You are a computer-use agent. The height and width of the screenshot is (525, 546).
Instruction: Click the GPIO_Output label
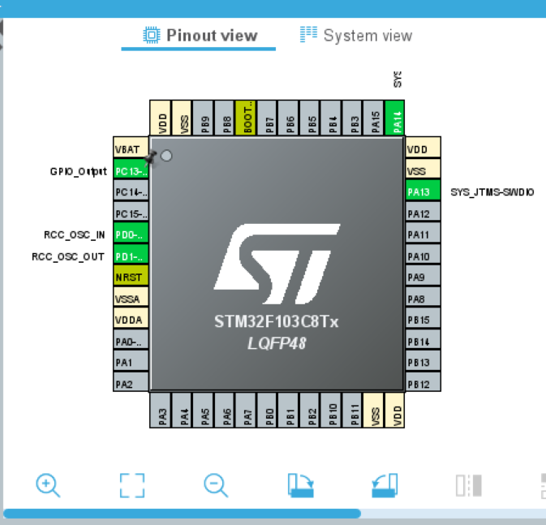79,171
